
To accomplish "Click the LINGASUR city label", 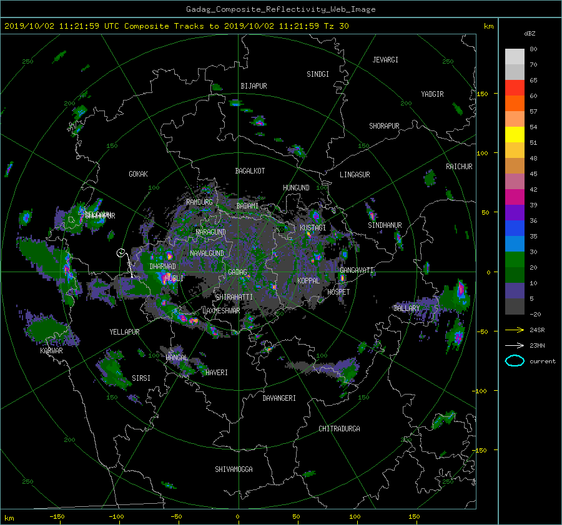I will pos(355,175).
